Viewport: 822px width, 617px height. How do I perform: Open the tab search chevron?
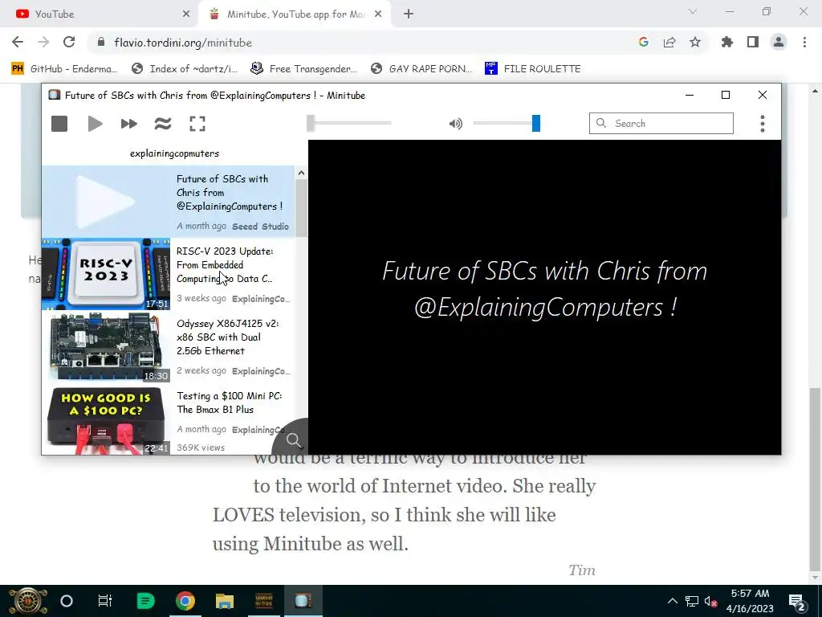693,11
